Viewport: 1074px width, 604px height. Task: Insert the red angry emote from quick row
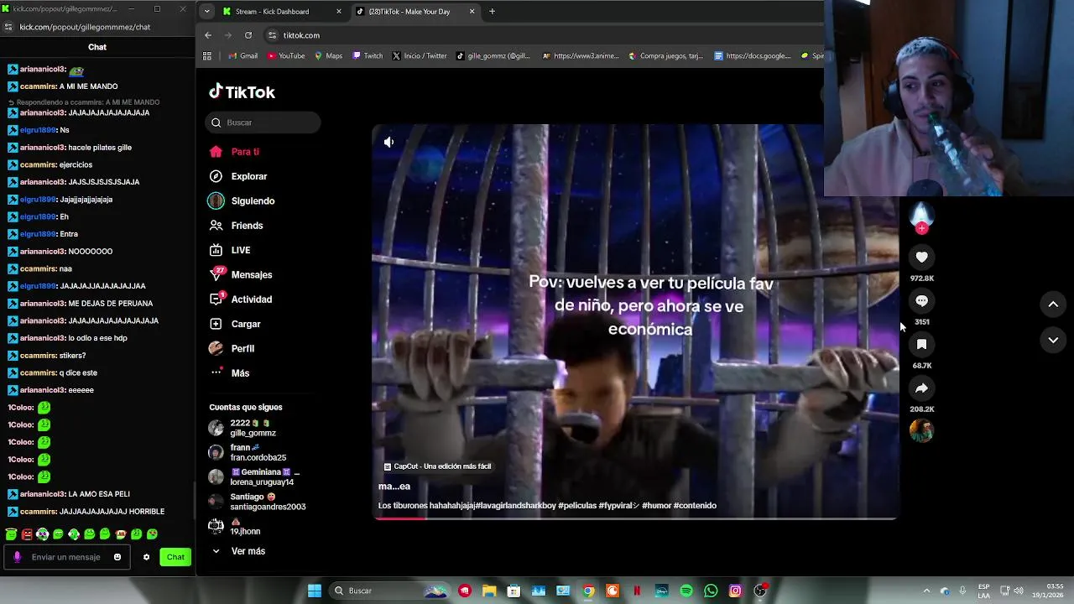pos(27,534)
